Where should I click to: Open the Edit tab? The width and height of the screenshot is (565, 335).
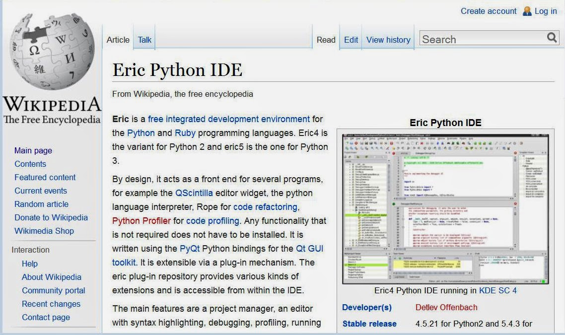pos(351,40)
